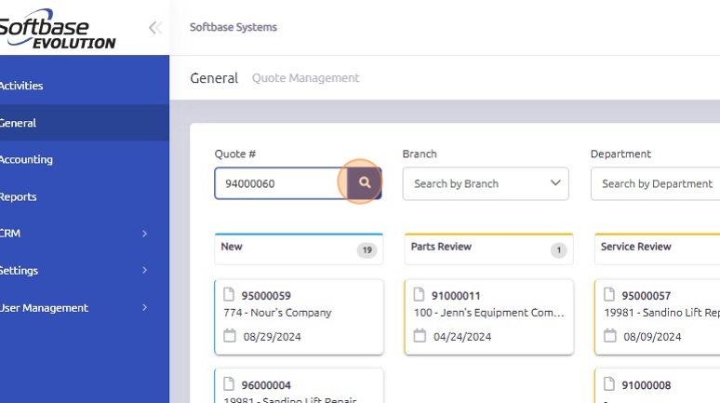Collapse the sidebar with double-chevron icon

155,28
